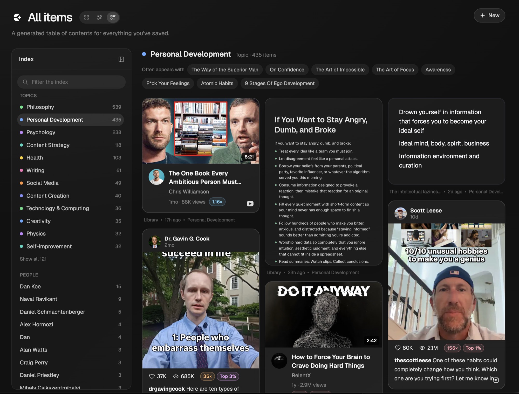The width and height of the screenshot is (519, 394).
Task: Click the Awareness tag chip
Action: coord(438,70)
